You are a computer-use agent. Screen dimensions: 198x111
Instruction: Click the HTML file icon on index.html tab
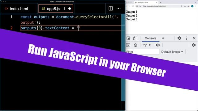[x=6, y=9]
